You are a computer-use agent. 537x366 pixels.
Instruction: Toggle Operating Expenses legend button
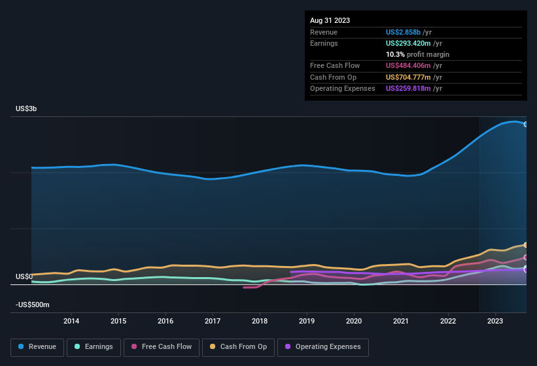coord(323,346)
